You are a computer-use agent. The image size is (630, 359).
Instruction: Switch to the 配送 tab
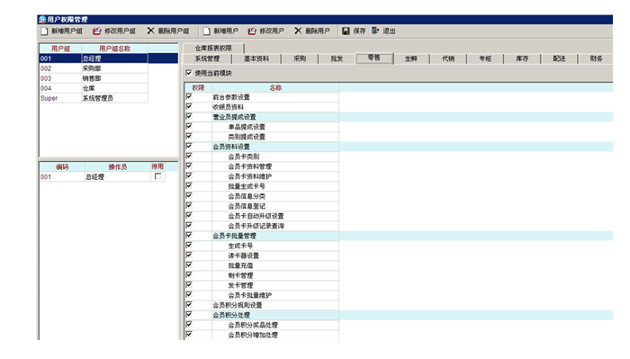point(559,58)
